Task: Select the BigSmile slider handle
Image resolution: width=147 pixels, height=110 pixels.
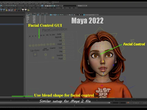Action: click(x=63, y=37)
